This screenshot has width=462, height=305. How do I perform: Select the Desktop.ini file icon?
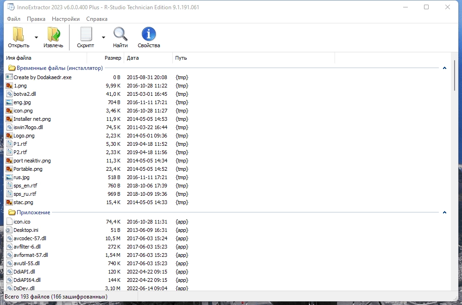[9, 230]
